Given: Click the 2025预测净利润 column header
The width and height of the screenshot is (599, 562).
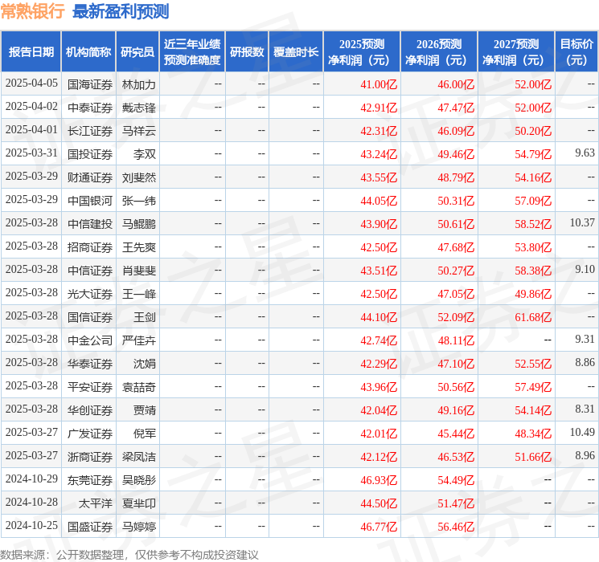Looking at the screenshot, I should (x=362, y=52).
